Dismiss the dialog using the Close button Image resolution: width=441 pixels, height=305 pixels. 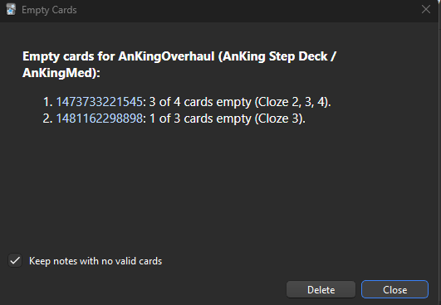coord(394,289)
